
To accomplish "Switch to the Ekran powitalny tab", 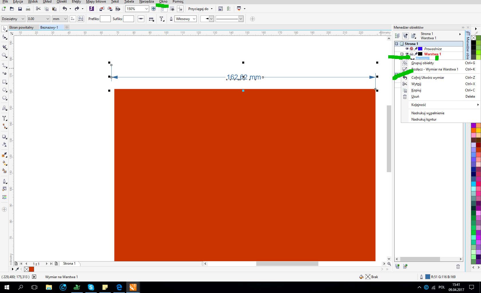I will click(x=21, y=27).
